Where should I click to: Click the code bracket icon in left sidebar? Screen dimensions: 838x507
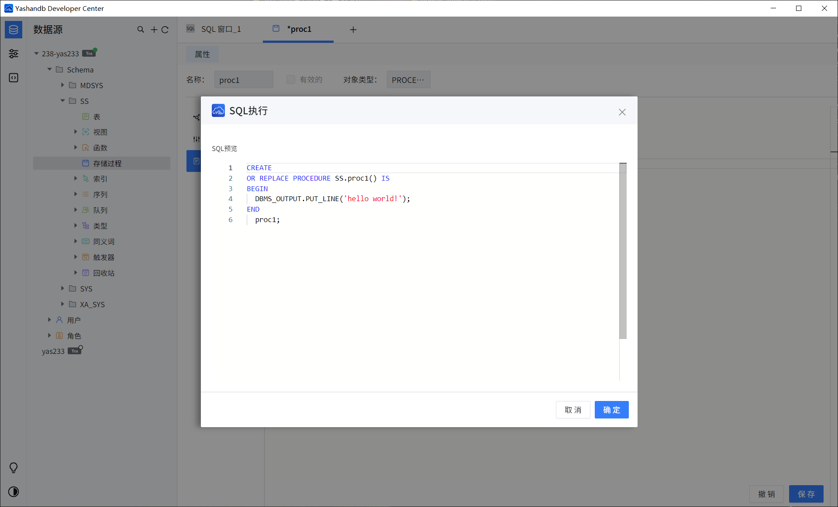coord(14,78)
